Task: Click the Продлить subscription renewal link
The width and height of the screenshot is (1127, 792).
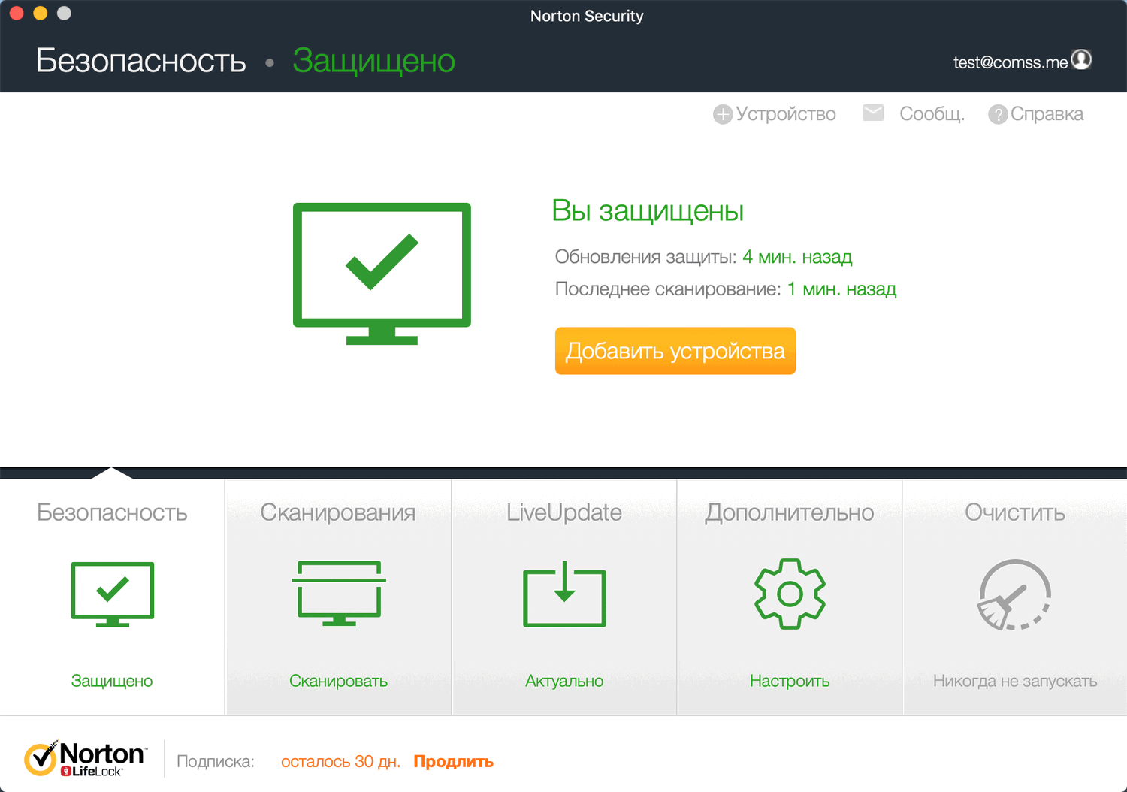Action: click(454, 762)
